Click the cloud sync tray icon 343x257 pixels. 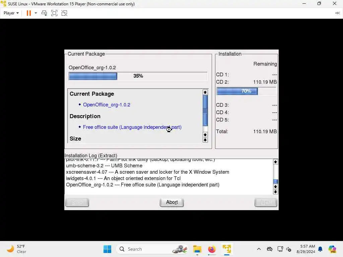pos(270,249)
